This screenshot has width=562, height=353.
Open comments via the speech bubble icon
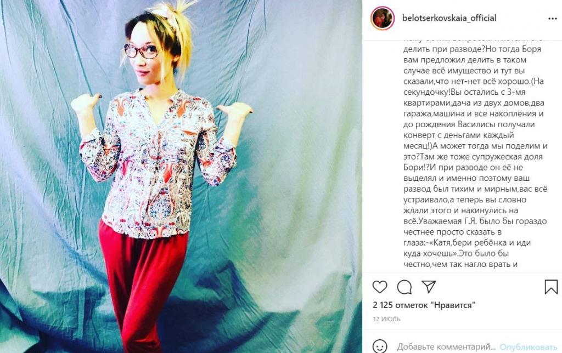[404, 287]
